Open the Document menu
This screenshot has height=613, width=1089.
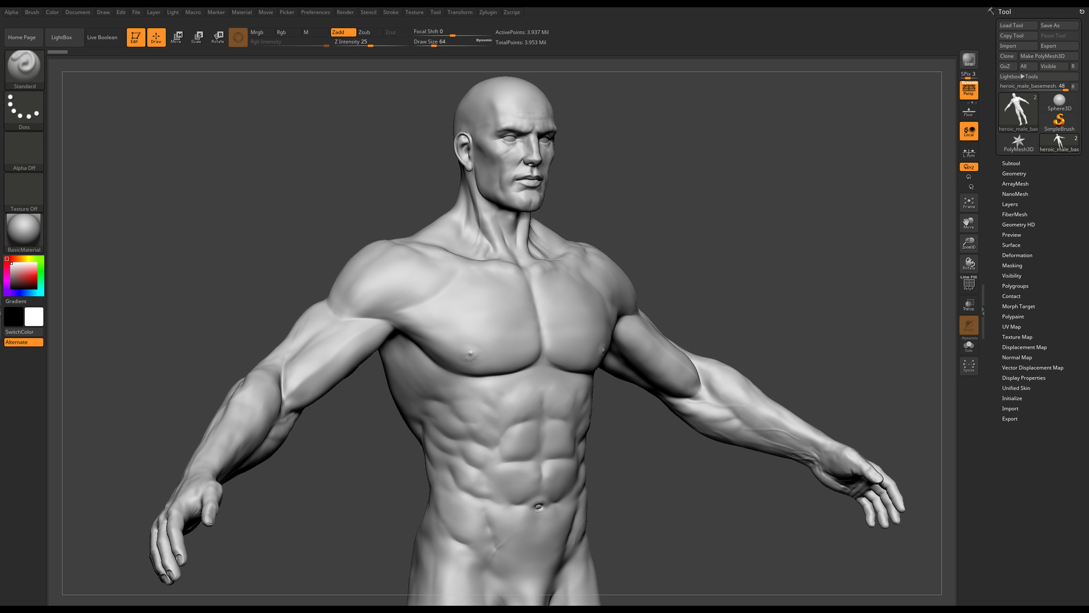[x=78, y=12]
